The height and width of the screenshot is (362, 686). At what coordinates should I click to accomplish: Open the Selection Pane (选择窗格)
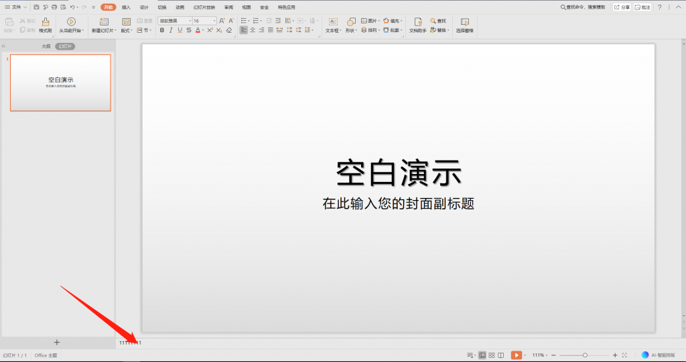pyautogui.click(x=464, y=22)
